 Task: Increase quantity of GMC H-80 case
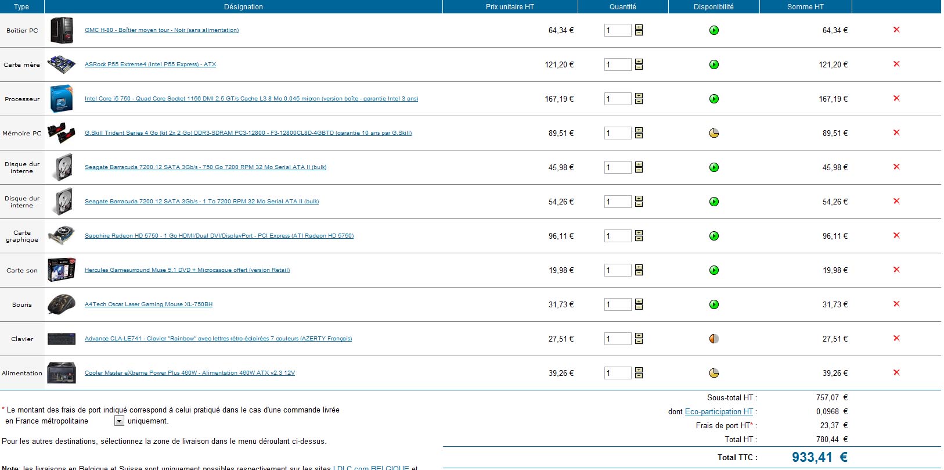point(639,27)
